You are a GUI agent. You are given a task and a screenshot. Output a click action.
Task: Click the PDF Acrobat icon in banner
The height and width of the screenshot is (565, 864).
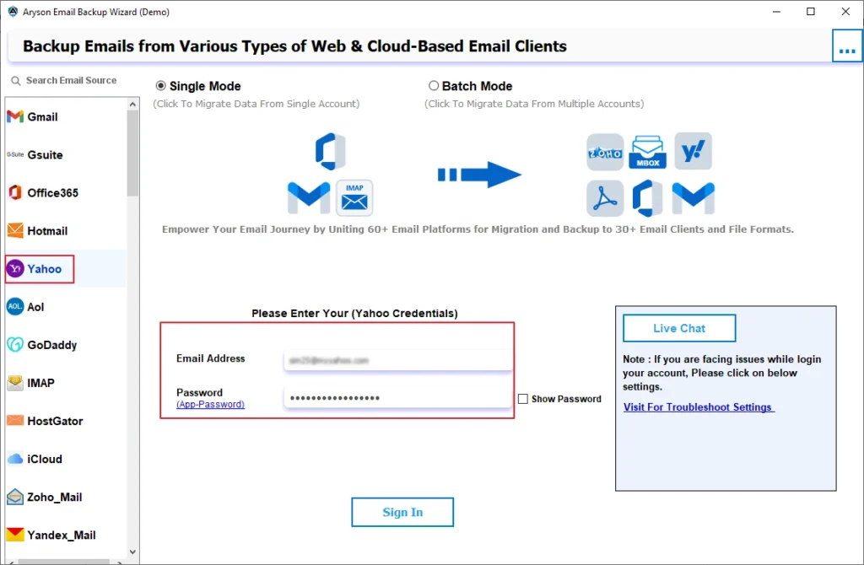[605, 199]
